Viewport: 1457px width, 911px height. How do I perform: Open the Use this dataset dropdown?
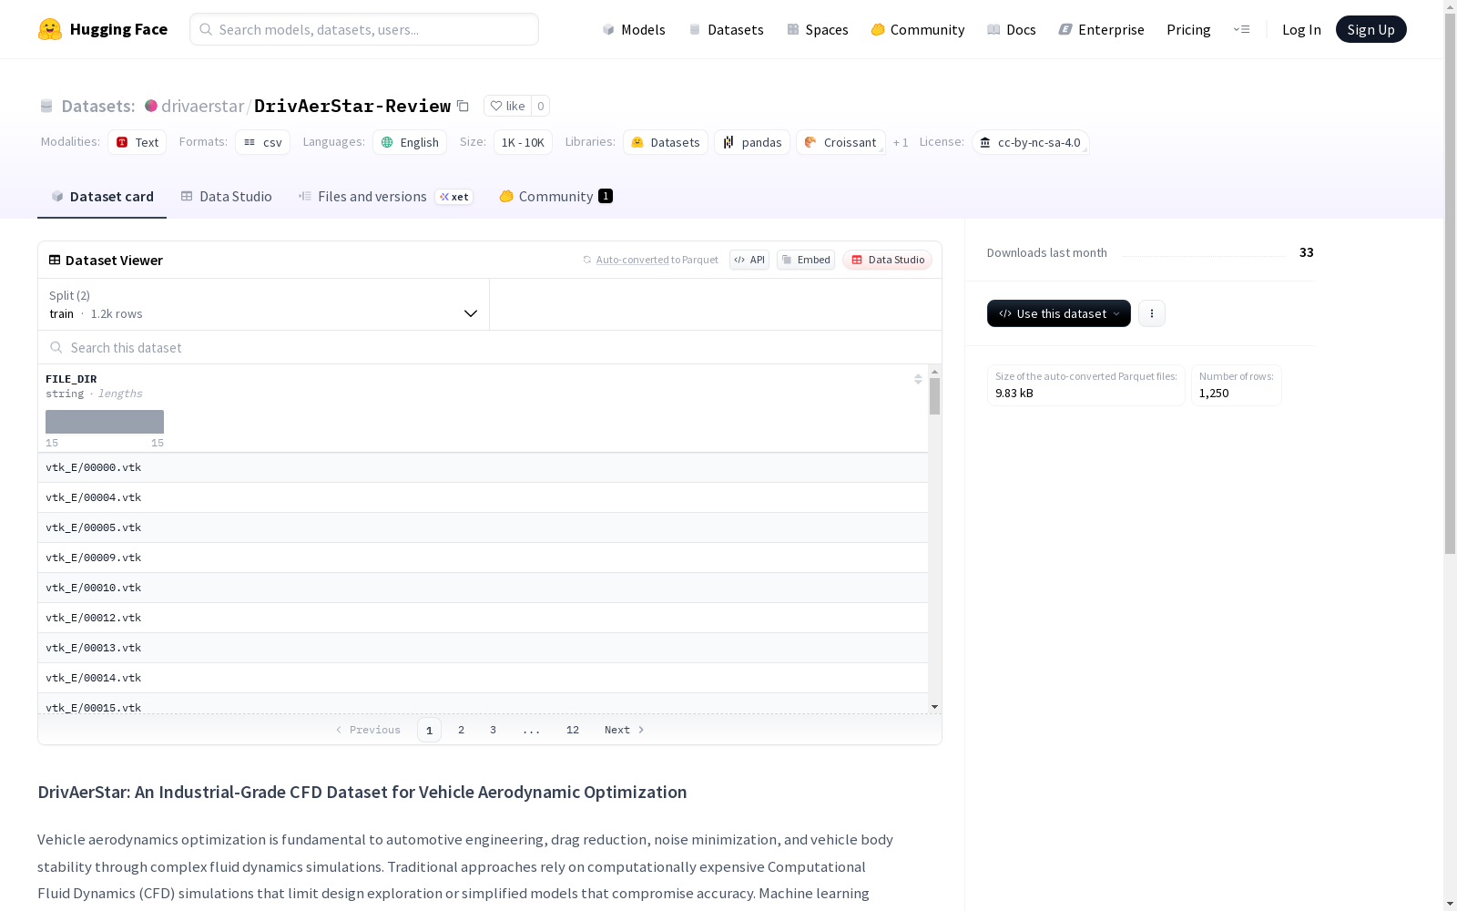(1059, 313)
